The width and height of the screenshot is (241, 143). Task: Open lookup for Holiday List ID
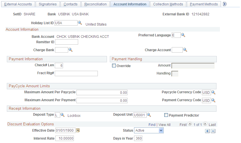80,23
